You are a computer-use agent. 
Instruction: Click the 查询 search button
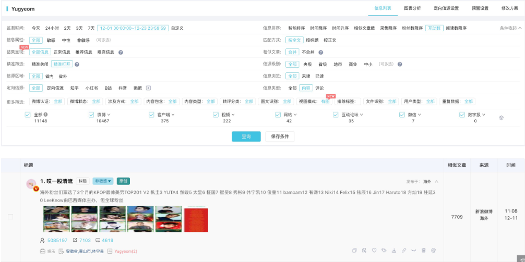pyautogui.click(x=246, y=136)
